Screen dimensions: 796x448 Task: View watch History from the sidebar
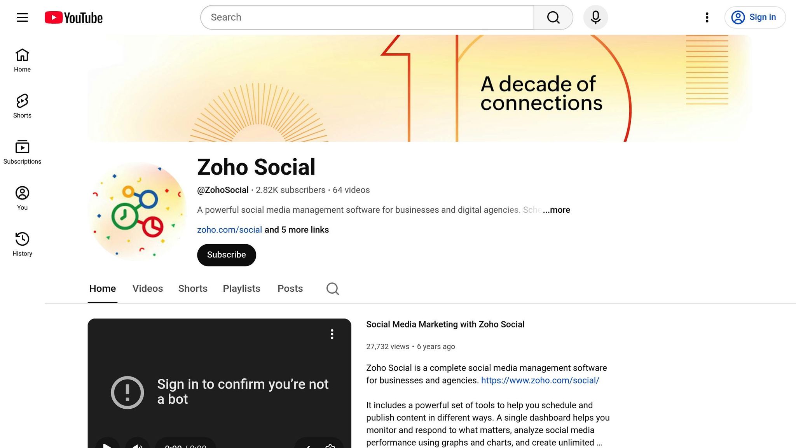click(x=22, y=243)
